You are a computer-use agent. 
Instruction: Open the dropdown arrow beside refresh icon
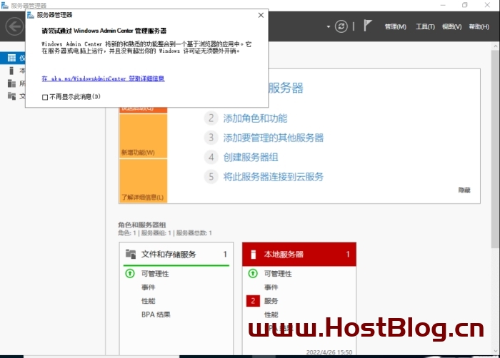pos(328,27)
